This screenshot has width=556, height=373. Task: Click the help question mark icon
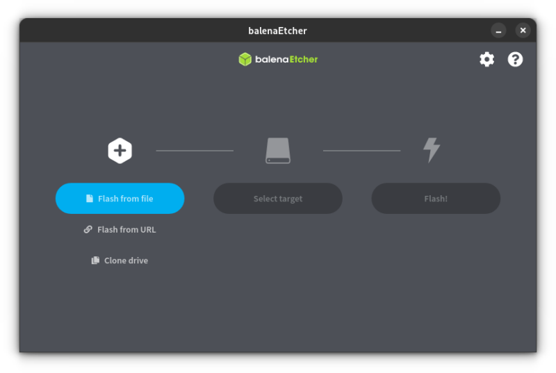pyautogui.click(x=515, y=59)
